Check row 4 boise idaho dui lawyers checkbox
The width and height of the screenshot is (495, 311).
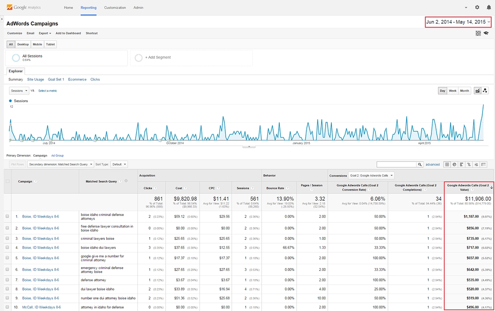coord(7,248)
